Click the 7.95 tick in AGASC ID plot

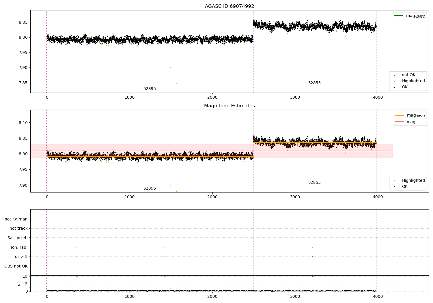(x=23, y=53)
